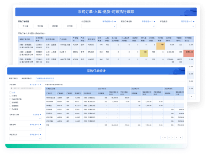Click the 待对账 filter button
Image resolution: width=208 pixels, height=154 pixels.
[x=40, y=26]
